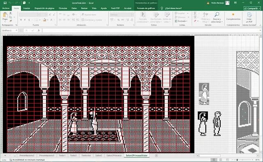Expand the font name combo box
The image size is (263, 162).
click(x=39, y=15)
